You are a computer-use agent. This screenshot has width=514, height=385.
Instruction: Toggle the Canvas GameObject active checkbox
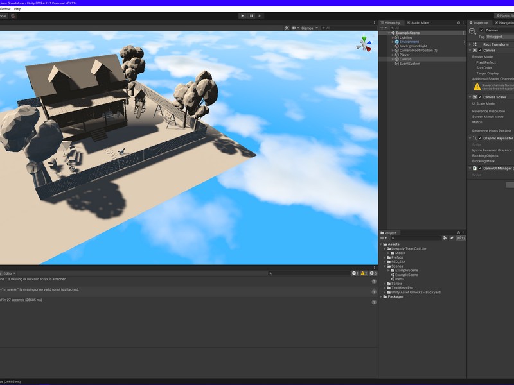pos(482,30)
